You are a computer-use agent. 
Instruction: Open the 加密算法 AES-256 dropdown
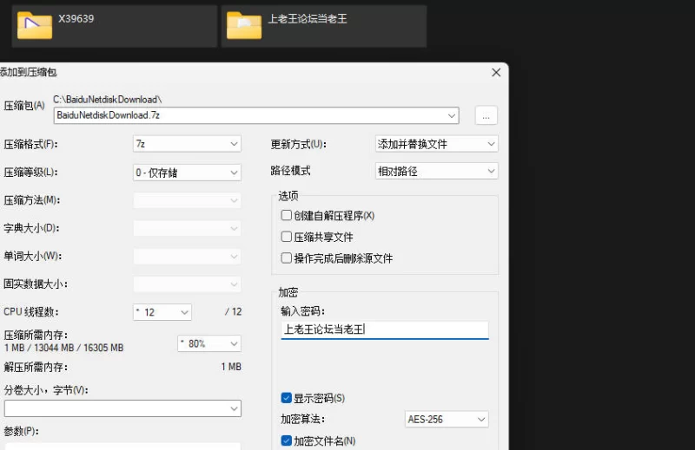447,419
